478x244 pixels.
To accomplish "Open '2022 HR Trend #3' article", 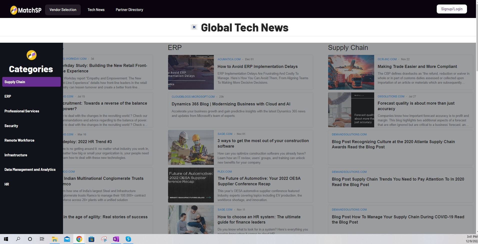I will (x=88, y=142).
